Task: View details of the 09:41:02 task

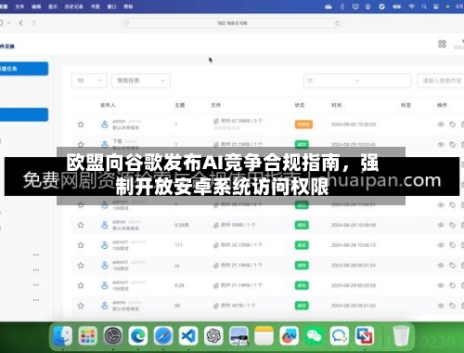Action: pos(441,306)
